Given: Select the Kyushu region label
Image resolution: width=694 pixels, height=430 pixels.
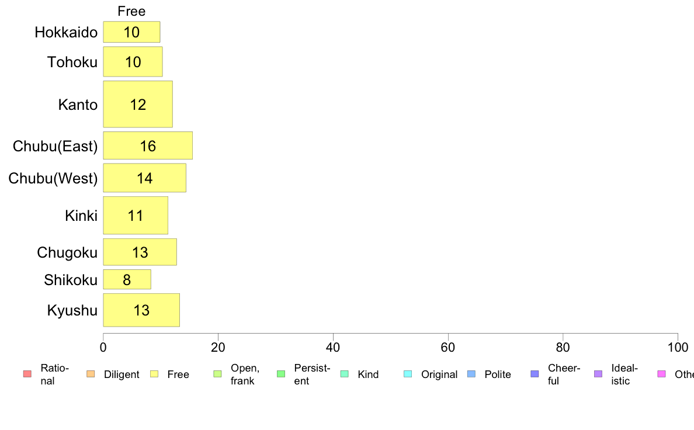Looking at the screenshot, I should [x=72, y=310].
